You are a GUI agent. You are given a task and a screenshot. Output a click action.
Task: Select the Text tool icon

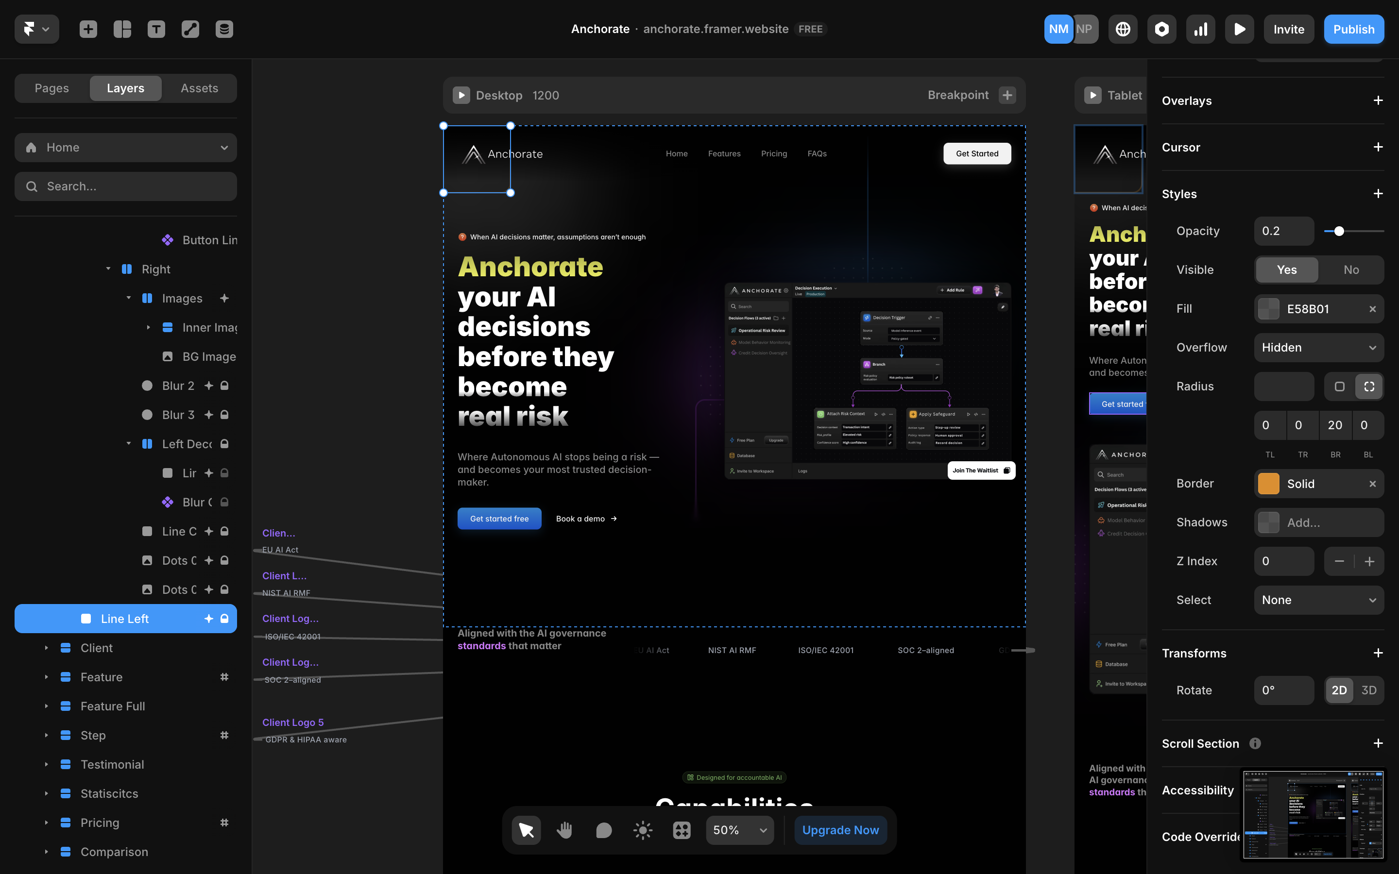pyautogui.click(x=156, y=29)
